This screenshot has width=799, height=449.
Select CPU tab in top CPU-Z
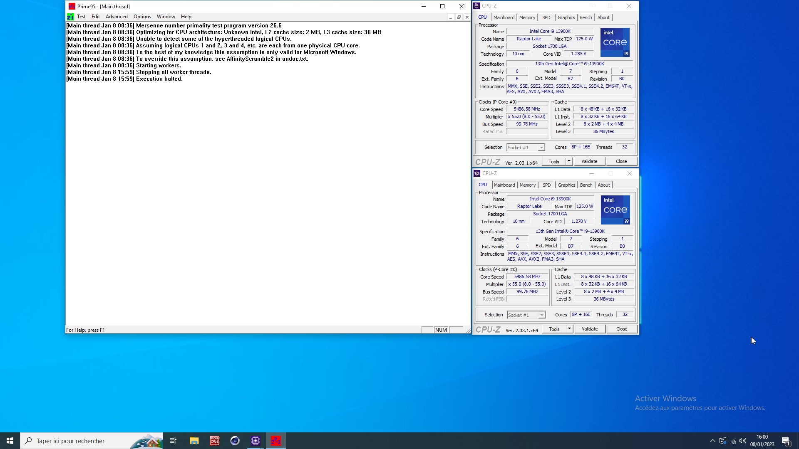click(x=482, y=17)
